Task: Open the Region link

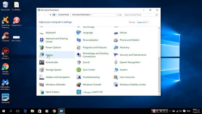Action: pyautogui.click(x=49, y=55)
